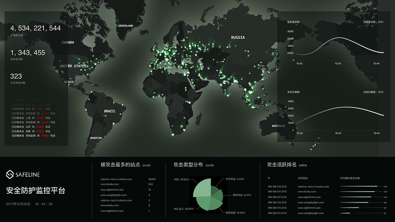Click the XSS: 39.62% label
The image size is (395, 222).
(182, 179)
